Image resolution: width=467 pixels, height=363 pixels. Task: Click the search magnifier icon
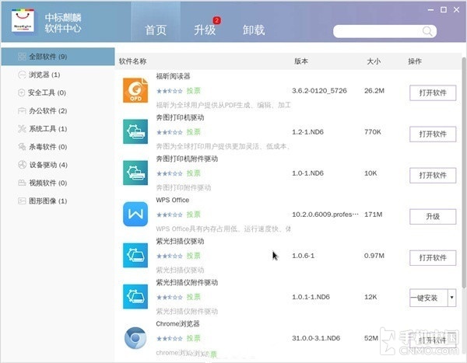point(427,31)
